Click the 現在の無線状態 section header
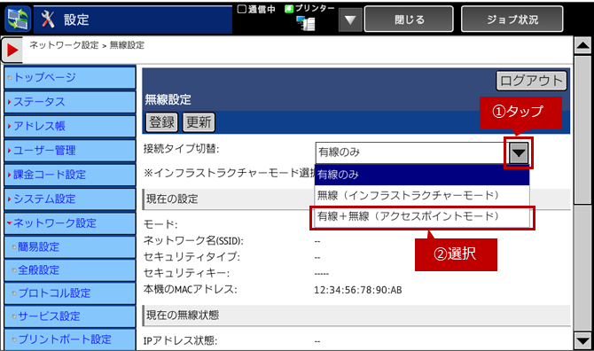This screenshot has height=351, width=594. pos(356,316)
